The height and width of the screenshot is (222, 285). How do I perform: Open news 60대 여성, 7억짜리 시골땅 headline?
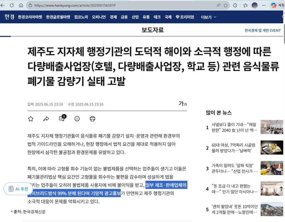[234, 148]
